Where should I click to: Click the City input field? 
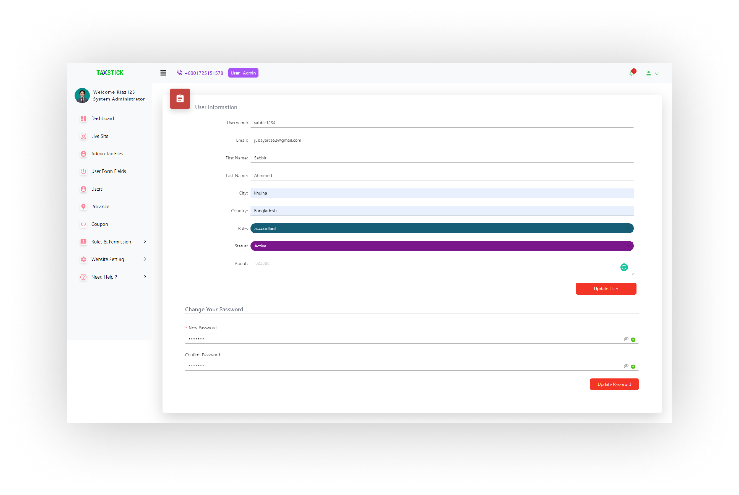click(442, 193)
